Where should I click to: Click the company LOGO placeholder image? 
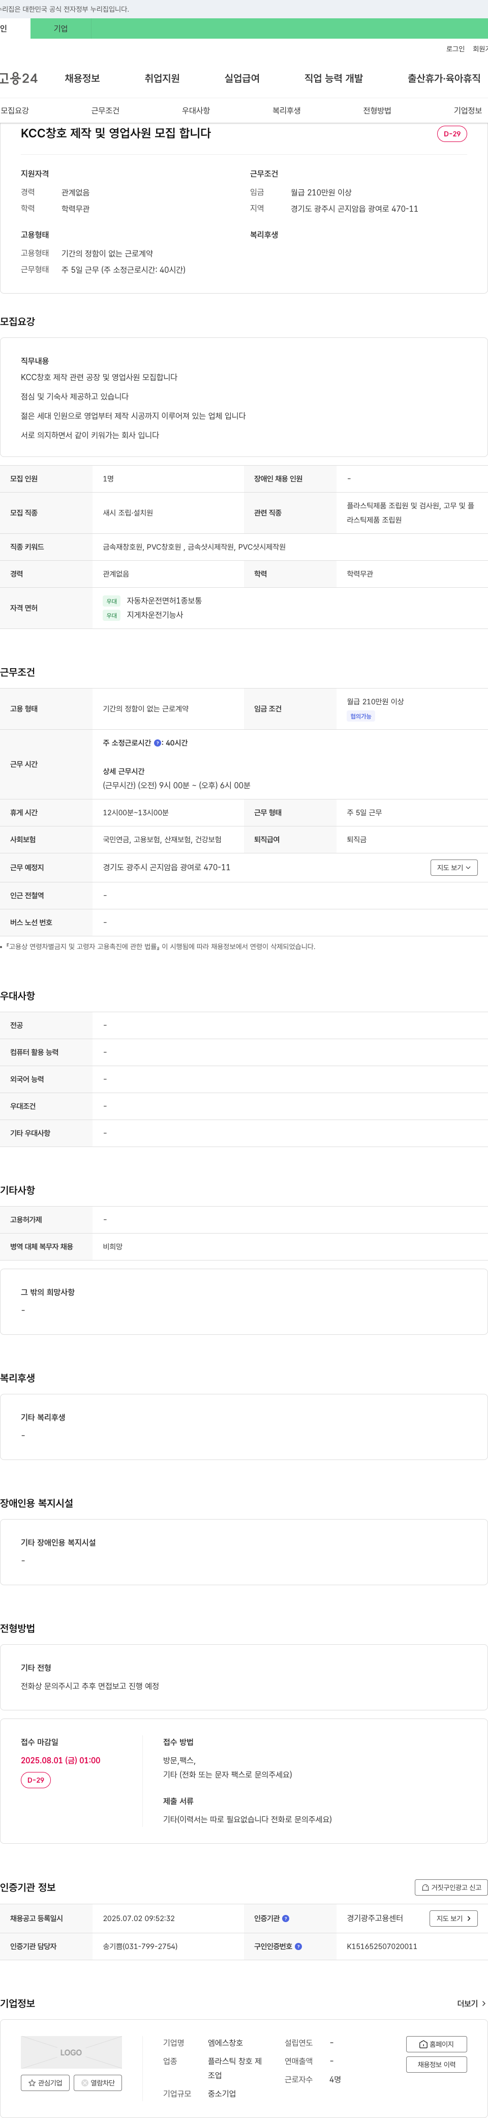72,2052
